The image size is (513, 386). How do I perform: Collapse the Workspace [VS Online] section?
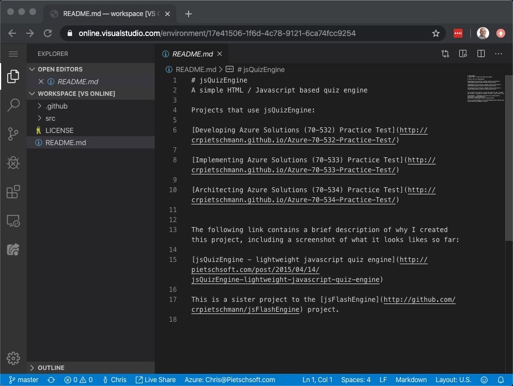coord(90,94)
